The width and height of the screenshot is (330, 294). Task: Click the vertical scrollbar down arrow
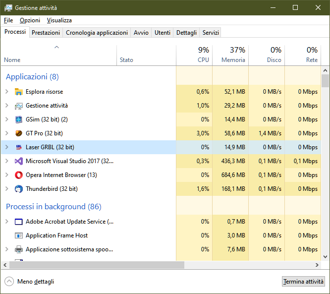point(325,257)
